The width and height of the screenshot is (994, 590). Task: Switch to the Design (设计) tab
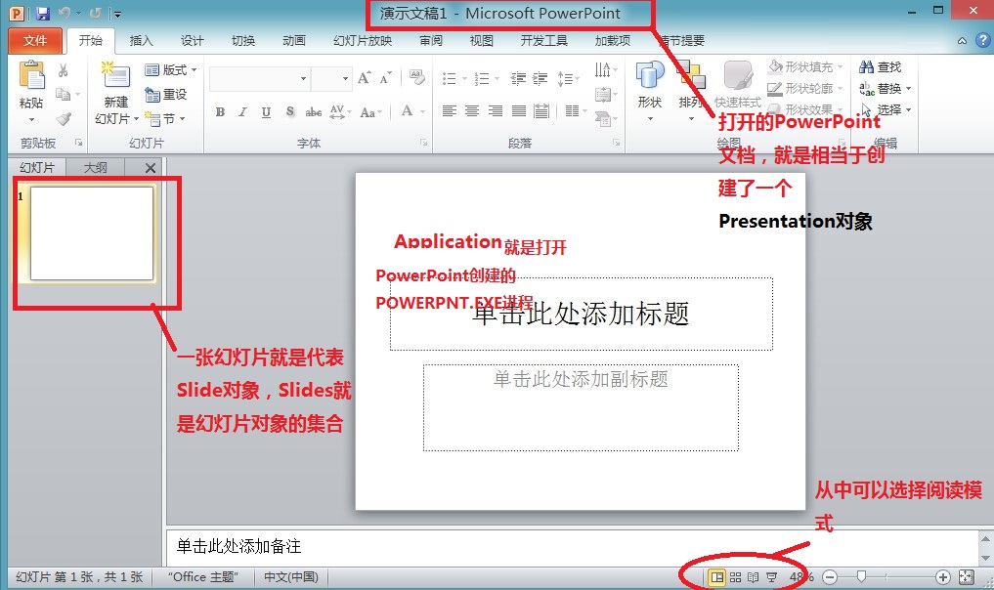pyautogui.click(x=193, y=41)
